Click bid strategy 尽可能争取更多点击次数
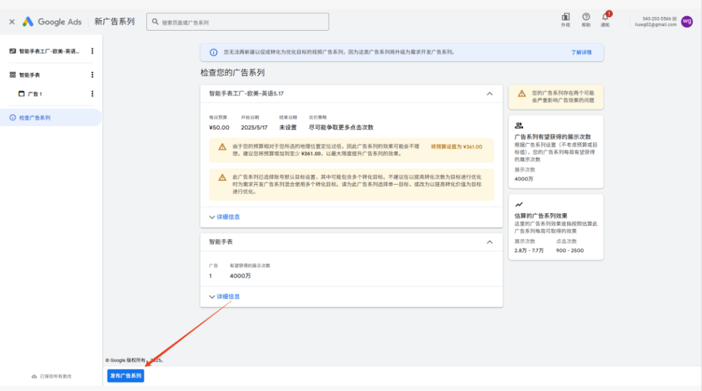The image size is (702, 391). pyautogui.click(x=340, y=127)
